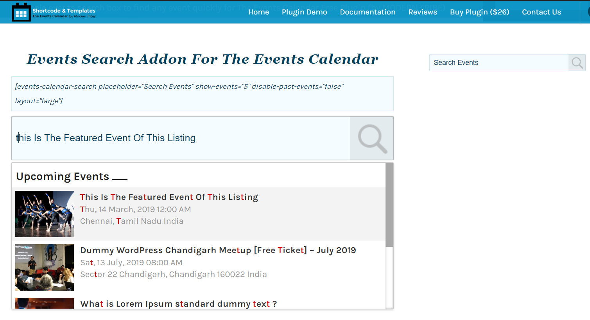Click the calendar logo icon
The height and width of the screenshot is (320, 590).
(22, 12)
